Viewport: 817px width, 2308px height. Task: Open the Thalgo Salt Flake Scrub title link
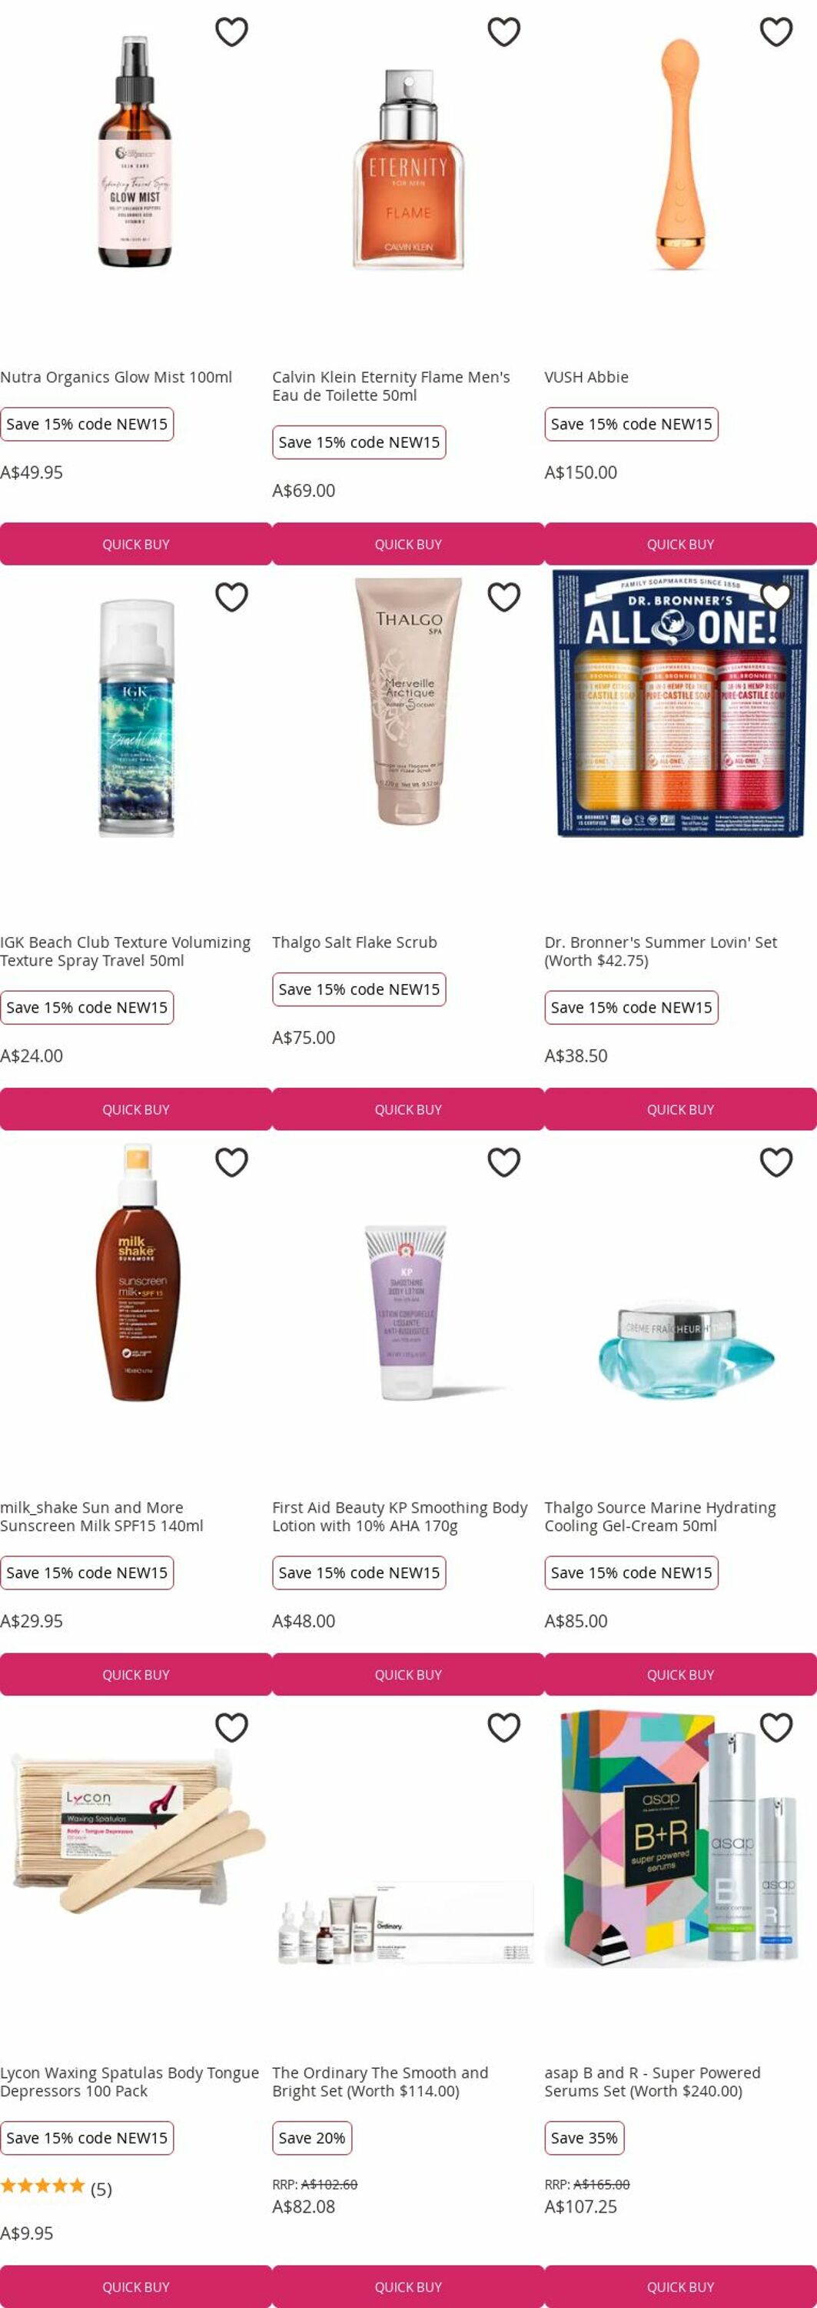click(x=354, y=942)
